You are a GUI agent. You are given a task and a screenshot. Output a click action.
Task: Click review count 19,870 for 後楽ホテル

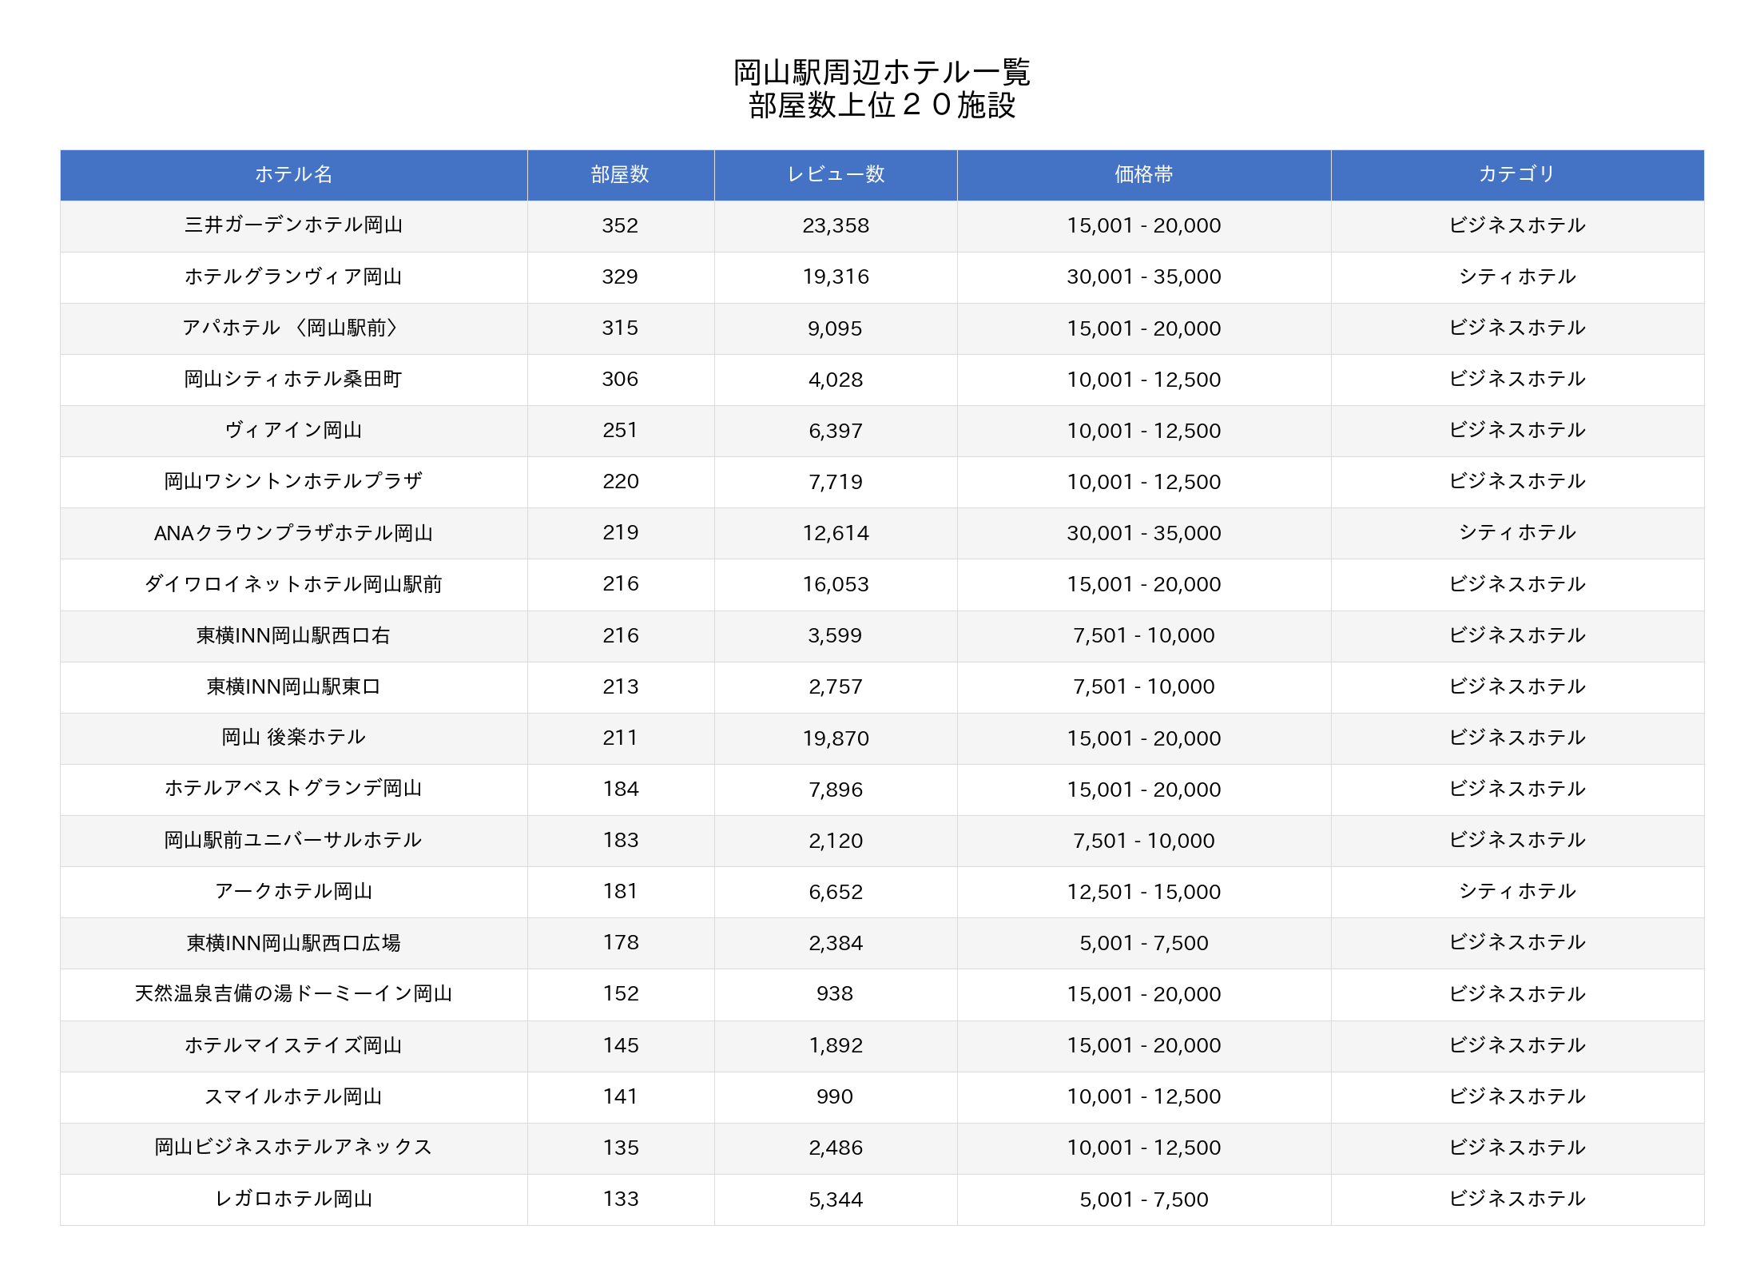836,738
